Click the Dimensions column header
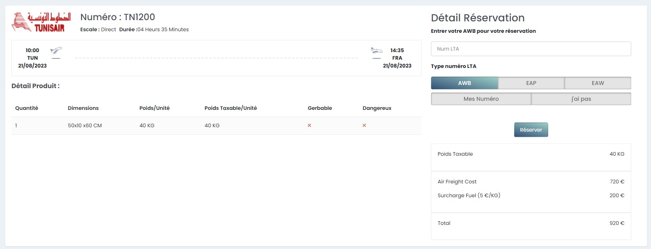 83,108
